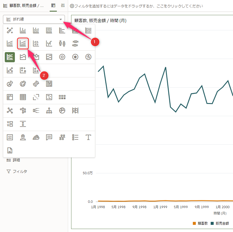Pick the scatter plot with square and plus markers
Screen dimensions: 233x232
click(23, 70)
